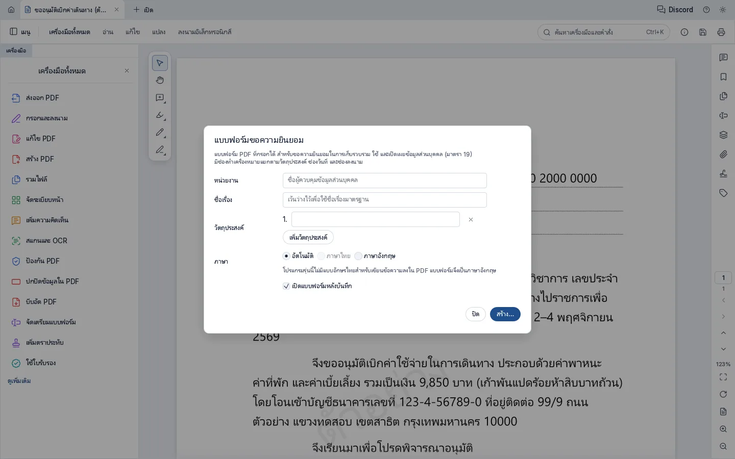
Task: Uncheck เปิดแบบฟอร์มหลังบันทึก checkbox
Action: point(286,286)
